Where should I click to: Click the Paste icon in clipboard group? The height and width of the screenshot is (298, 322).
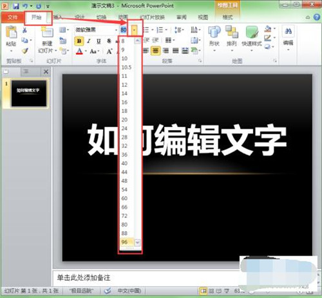click(x=11, y=32)
